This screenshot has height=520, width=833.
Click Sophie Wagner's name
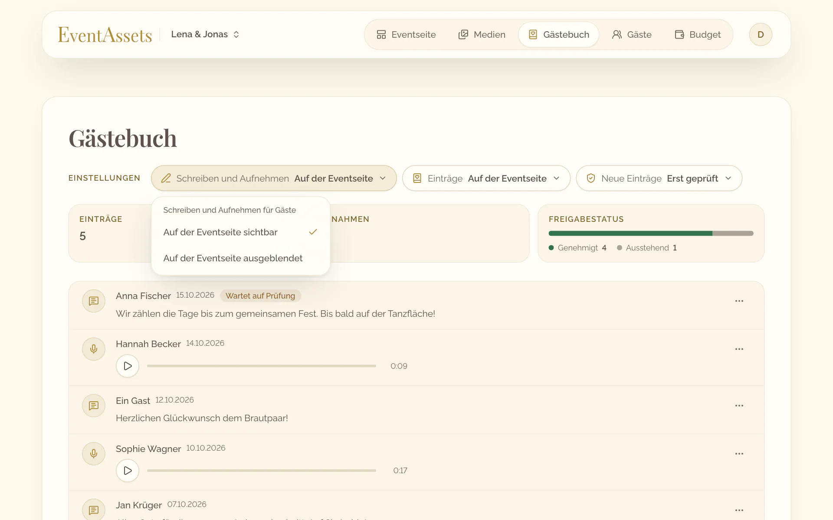coord(148,449)
